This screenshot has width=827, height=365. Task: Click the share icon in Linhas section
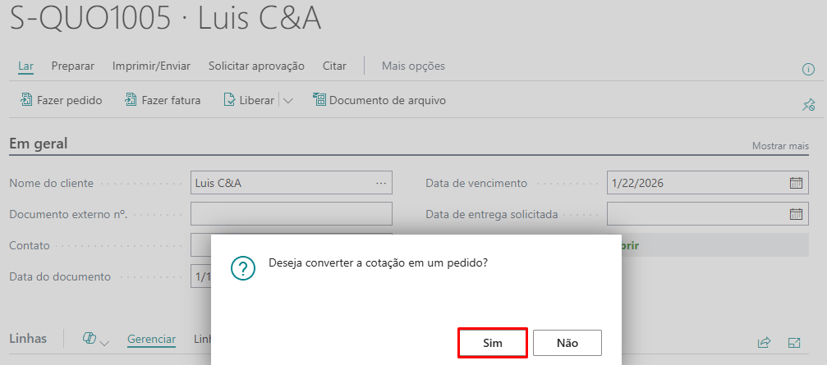tap(764, 342)
